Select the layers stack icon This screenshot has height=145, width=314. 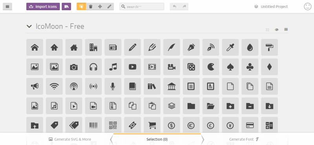pos(172,106)
